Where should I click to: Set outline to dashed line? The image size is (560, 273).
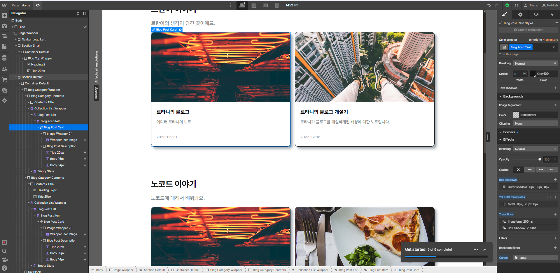[541, 170]
